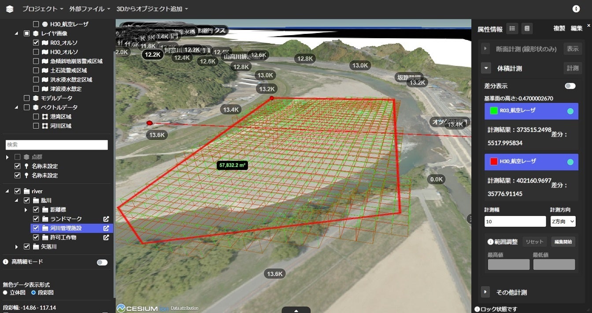The image size is (592, 313).
Task: Expand the bottom panel up arrow
Action: [x=296, y=310]
